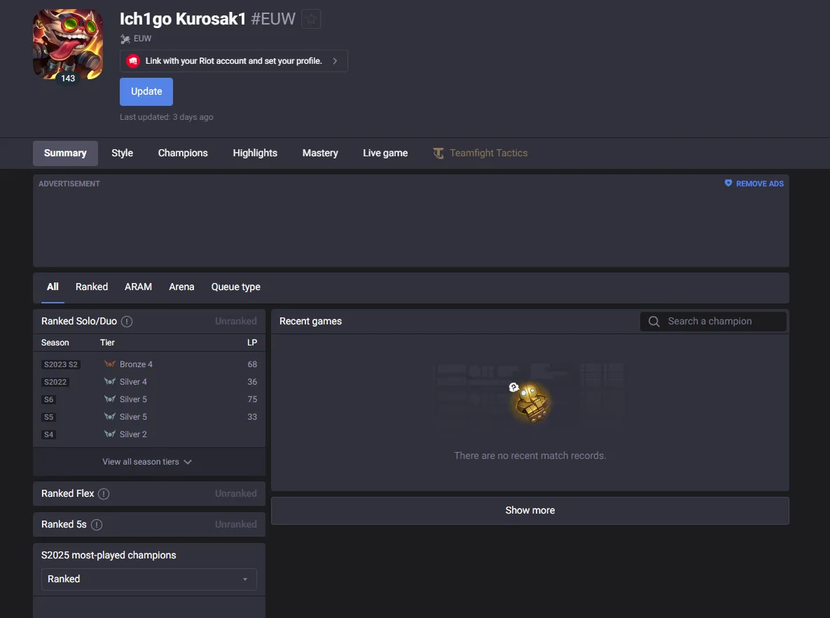830x618 pixels.
Task: Open the Ranked 5s info icon
Action: tap(97, 525)
